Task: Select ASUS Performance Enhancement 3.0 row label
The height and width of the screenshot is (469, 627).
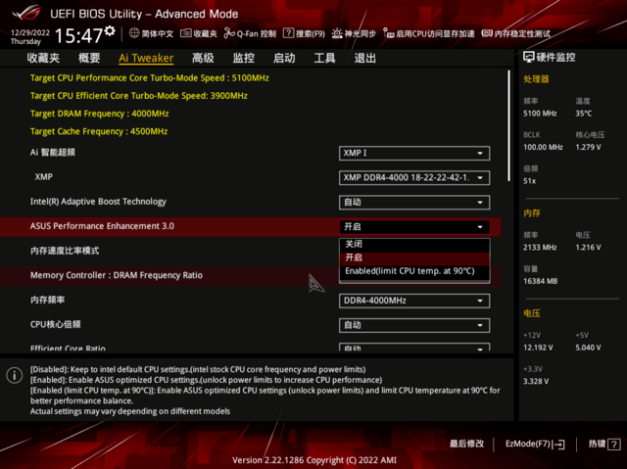Action: click(102, 226)
